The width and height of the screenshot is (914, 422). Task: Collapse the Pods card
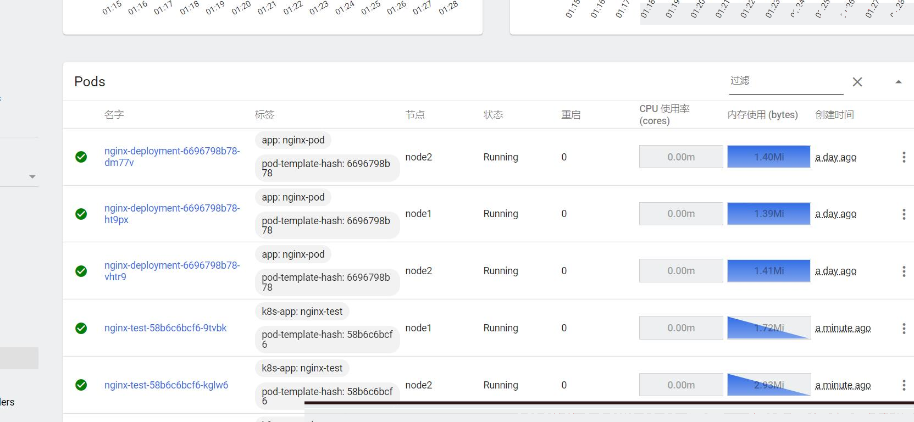tap(898, 82)
